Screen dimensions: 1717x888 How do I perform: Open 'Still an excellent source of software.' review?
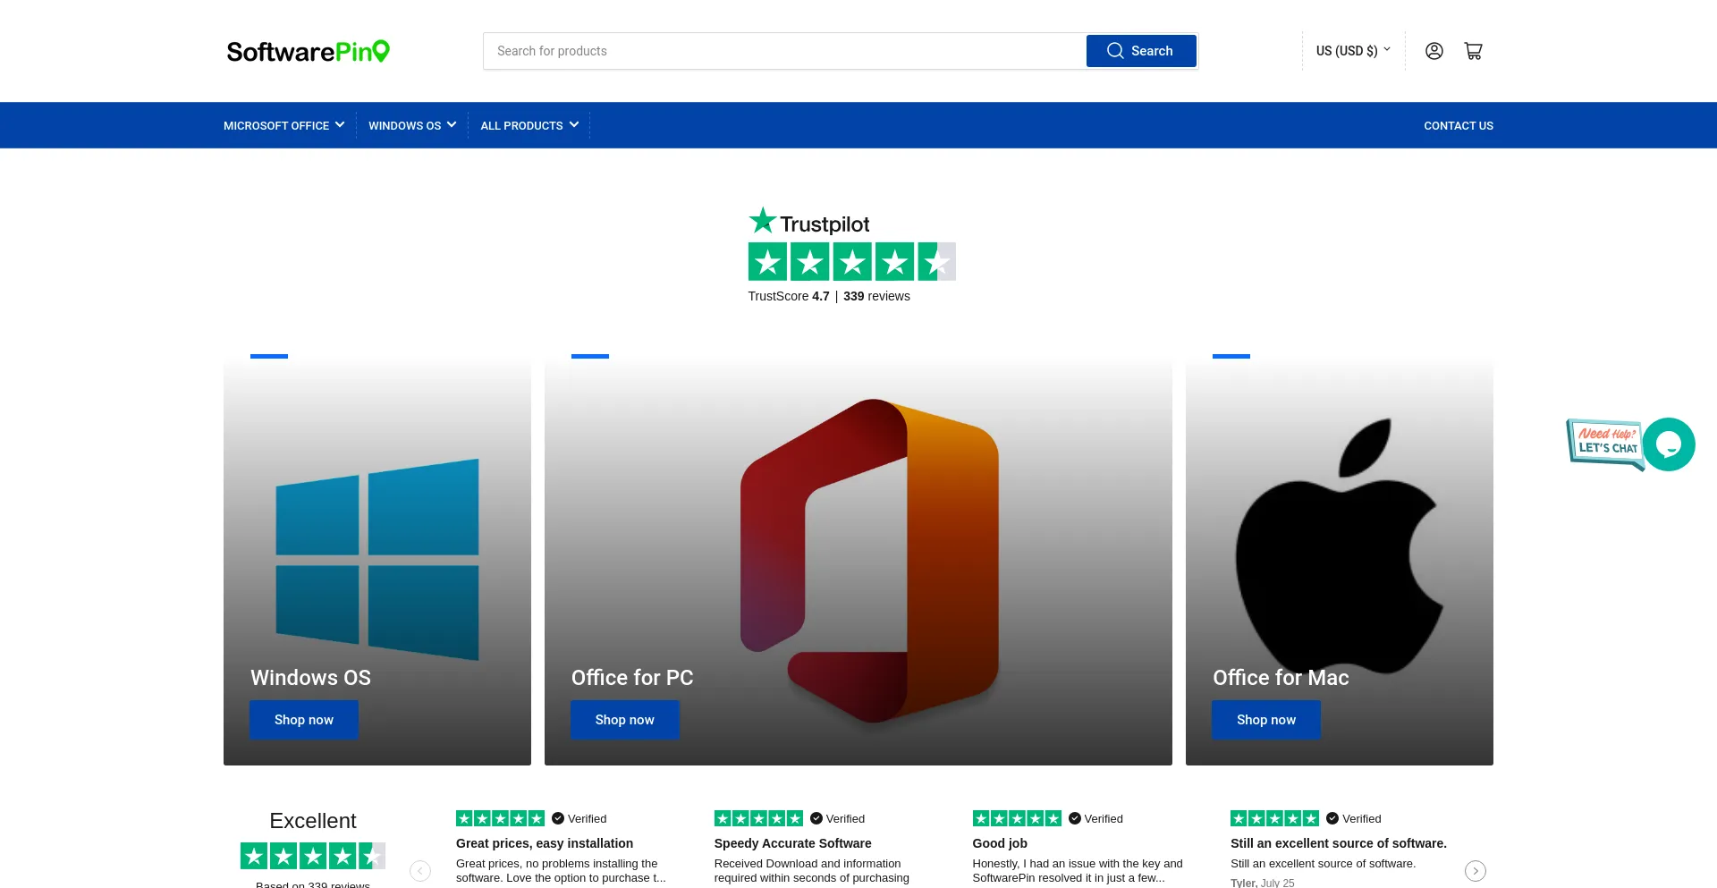pyautogui.click(x=1339, y=843)
